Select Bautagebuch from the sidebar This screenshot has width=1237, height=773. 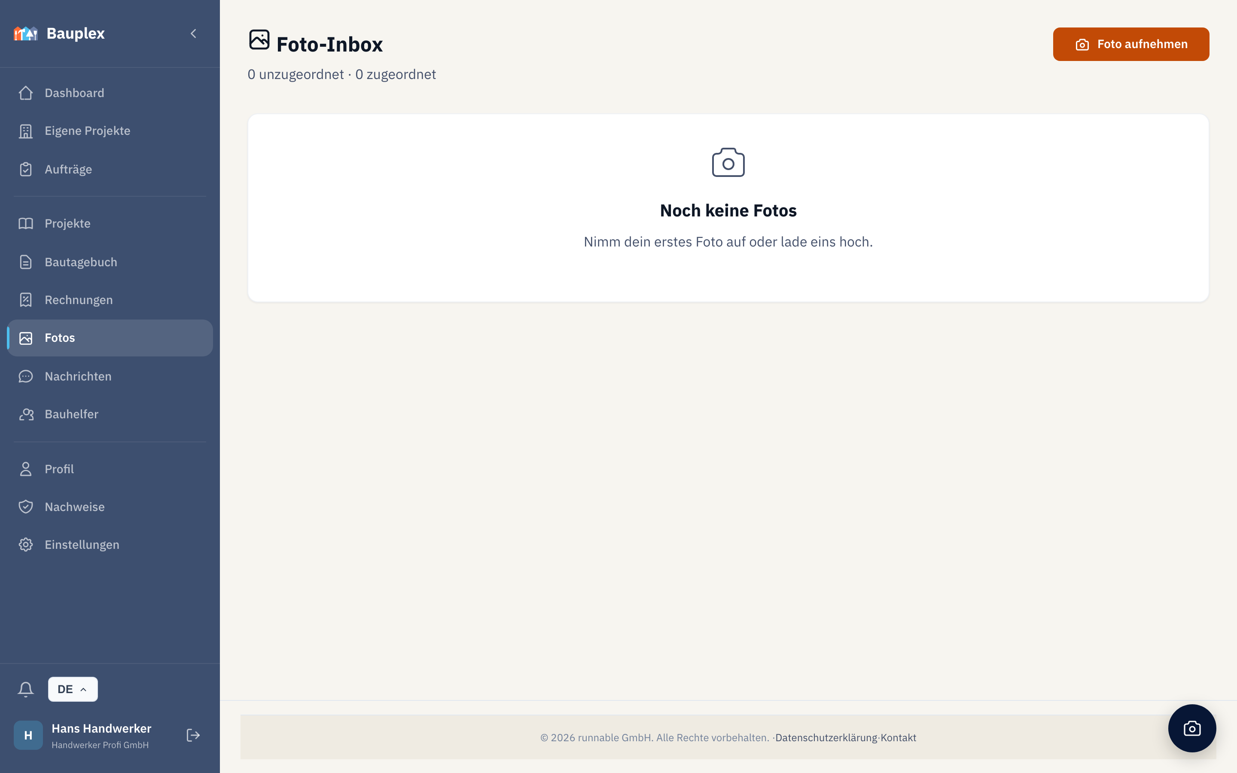click(110, 262)
